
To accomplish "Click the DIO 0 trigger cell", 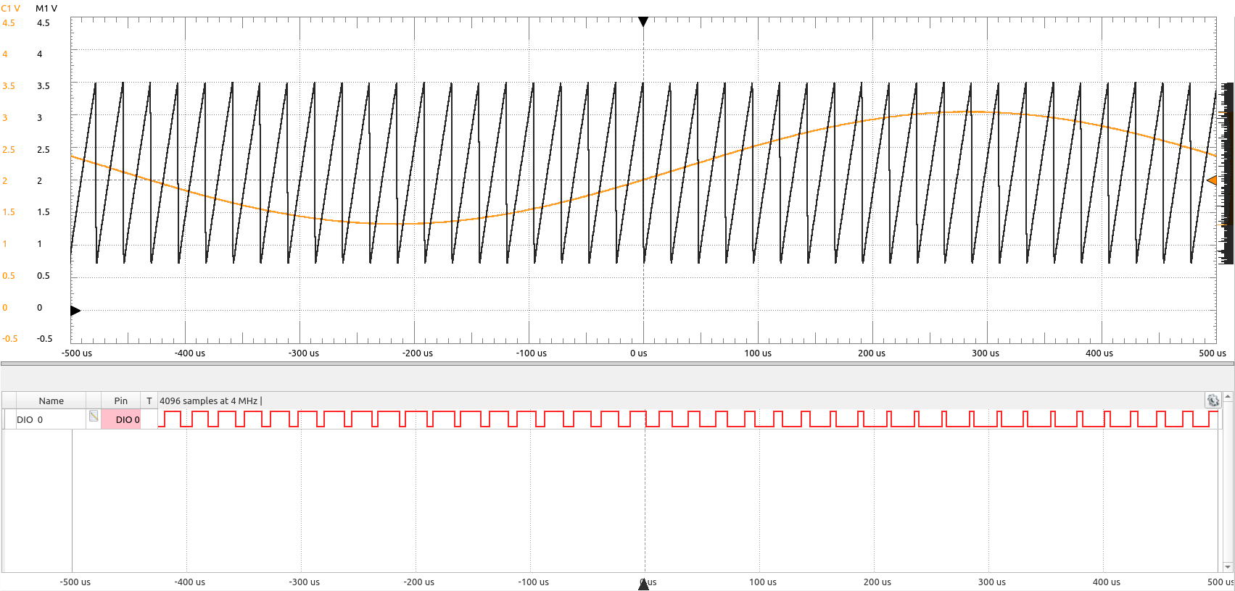I will (149, 419).
